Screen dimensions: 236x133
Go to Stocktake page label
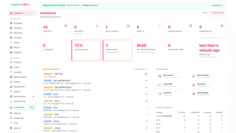pos(18,23)
